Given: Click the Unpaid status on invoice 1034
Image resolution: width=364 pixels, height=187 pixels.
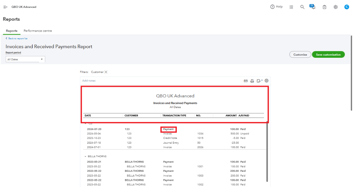Looking at the screenshot, I should 244,134.
